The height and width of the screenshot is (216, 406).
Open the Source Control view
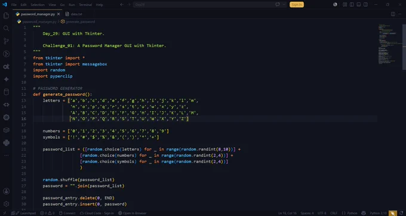click(x=6, y=41)
